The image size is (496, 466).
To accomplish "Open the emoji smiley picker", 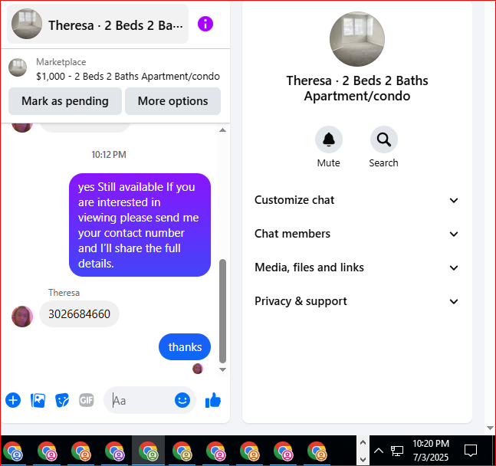I will tap(182, 400).
